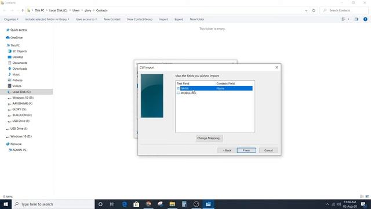The image size is (371, 209).
Task: Open OneDrive in sidebar
Action: click(16, 38)
